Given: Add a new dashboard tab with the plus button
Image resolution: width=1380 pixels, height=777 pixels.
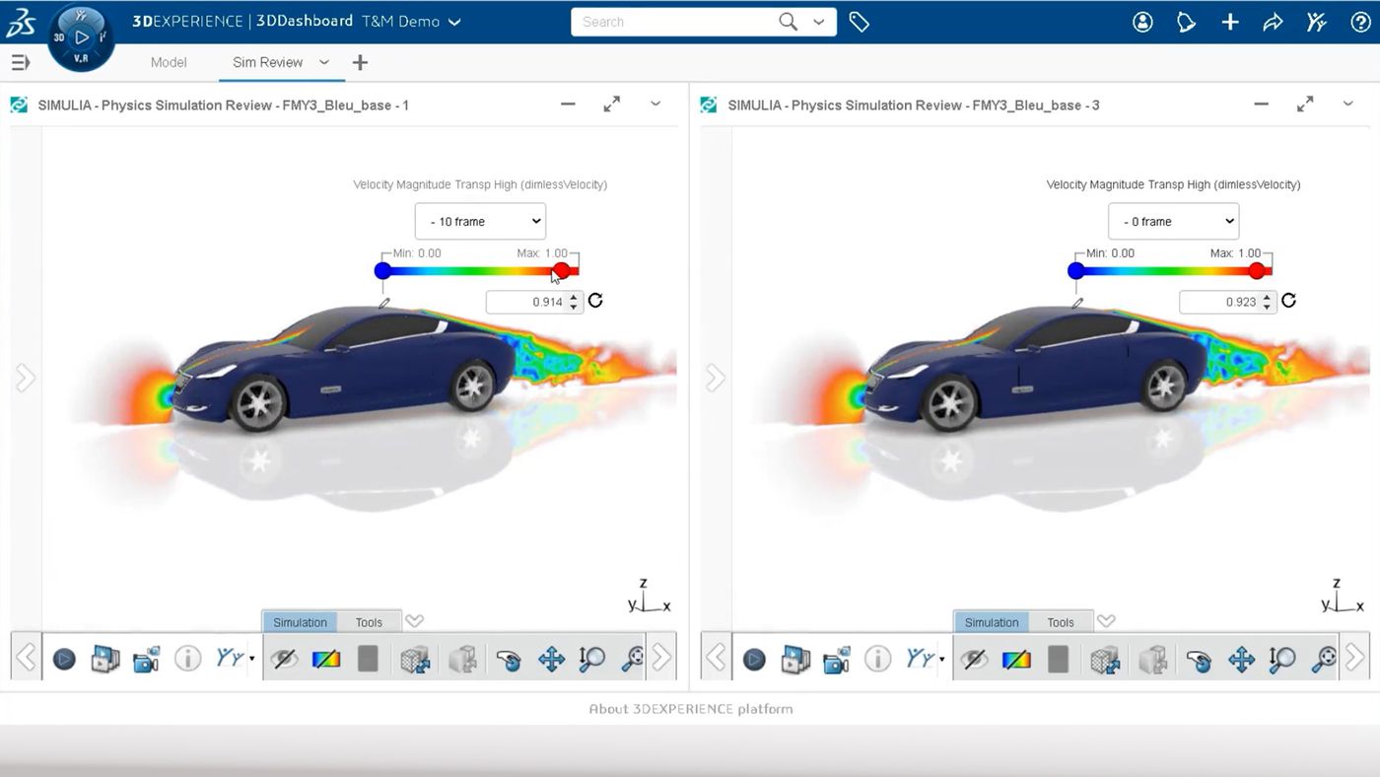Looking at the screenshot, I should tap(360, 61).
